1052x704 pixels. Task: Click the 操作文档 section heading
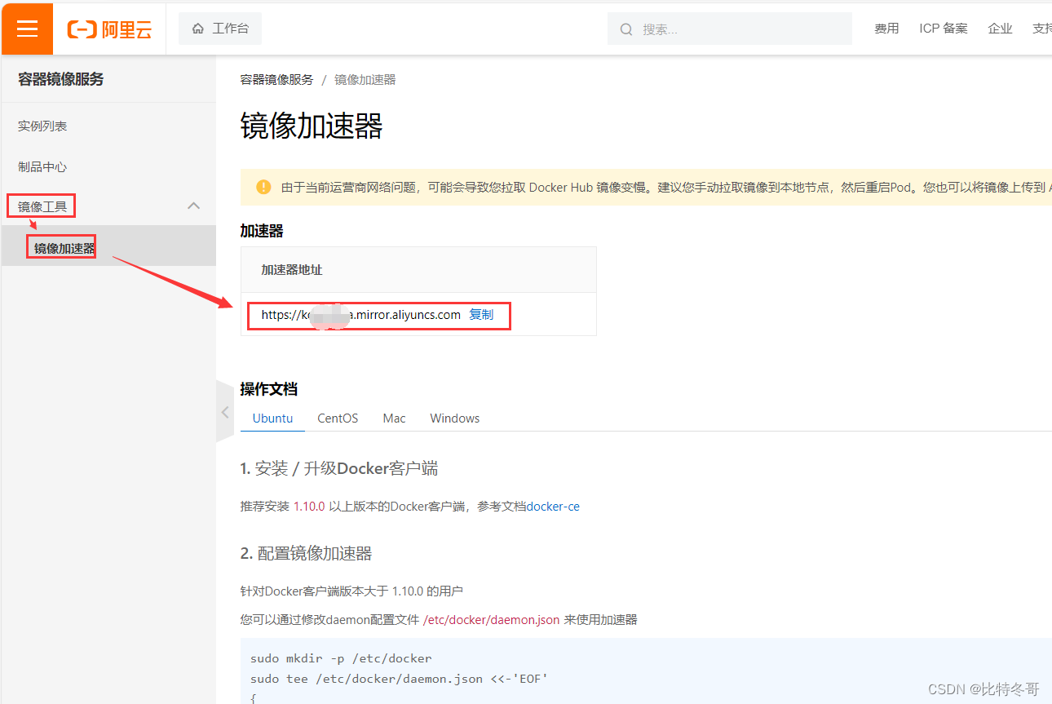(x=269, y=389)
